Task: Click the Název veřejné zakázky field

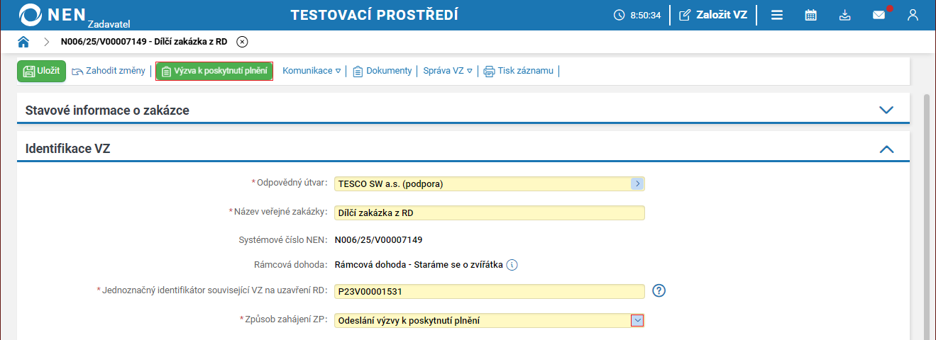Action: tap(489, 212)
